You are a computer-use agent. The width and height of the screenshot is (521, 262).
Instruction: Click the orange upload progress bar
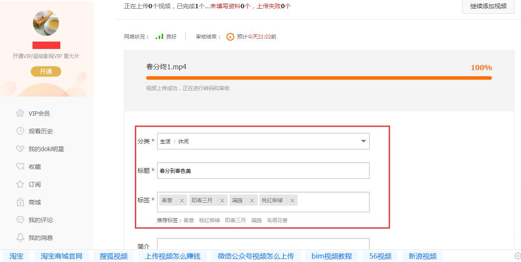coord(319,78)
